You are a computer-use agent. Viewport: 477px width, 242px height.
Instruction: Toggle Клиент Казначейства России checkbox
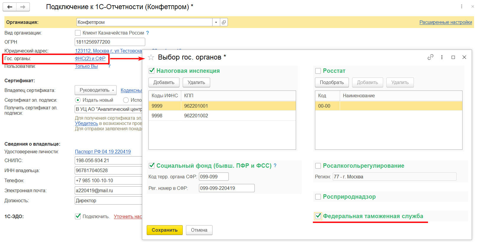pos(78,33)
